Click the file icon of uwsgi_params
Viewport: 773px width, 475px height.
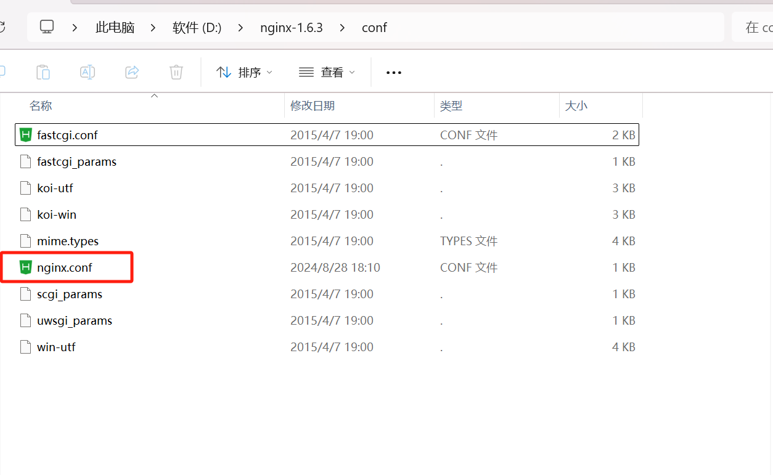tap(25, 320)
